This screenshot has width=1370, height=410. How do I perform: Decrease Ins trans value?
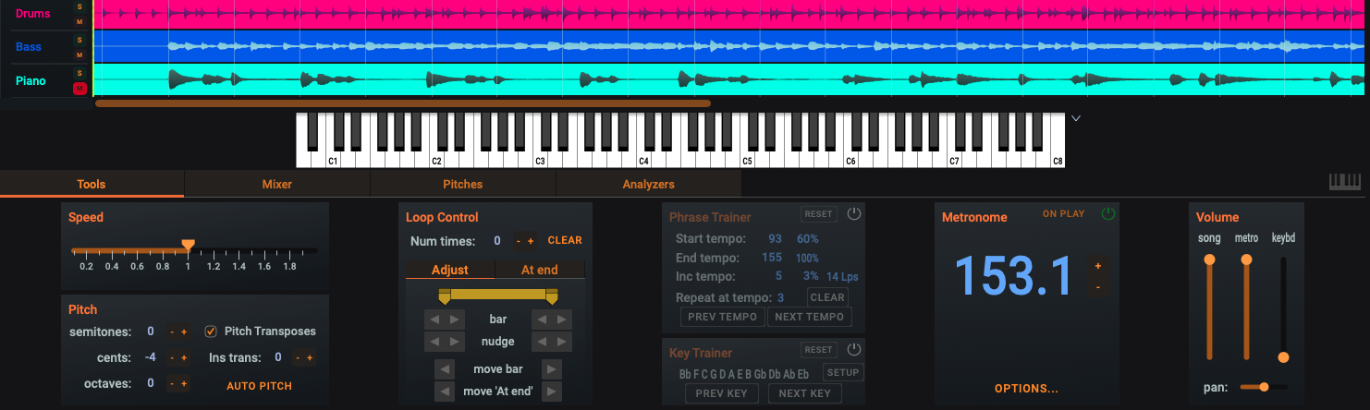pyautogui.click(x=299, y=358)
